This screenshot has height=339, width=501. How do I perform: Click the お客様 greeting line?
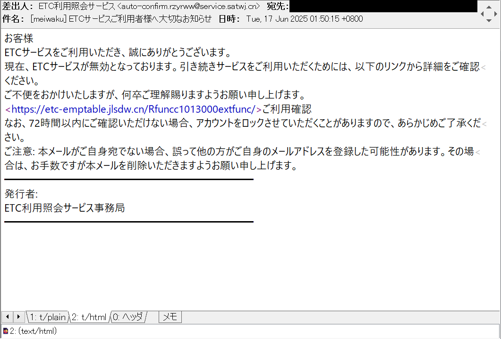[19, 38]
